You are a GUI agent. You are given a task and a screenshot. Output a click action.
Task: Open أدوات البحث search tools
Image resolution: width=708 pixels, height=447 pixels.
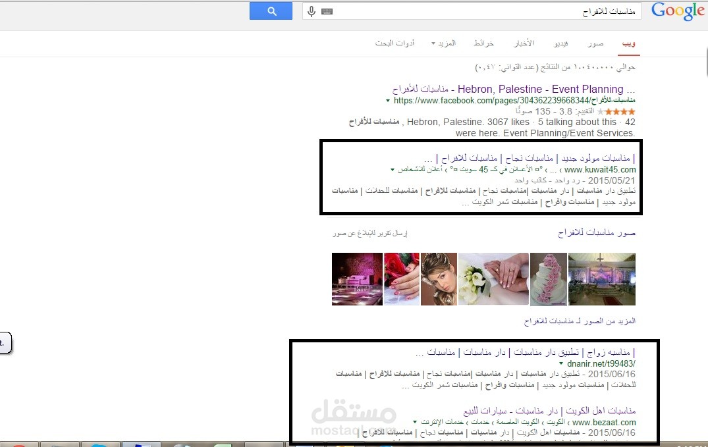click(395, 43)
